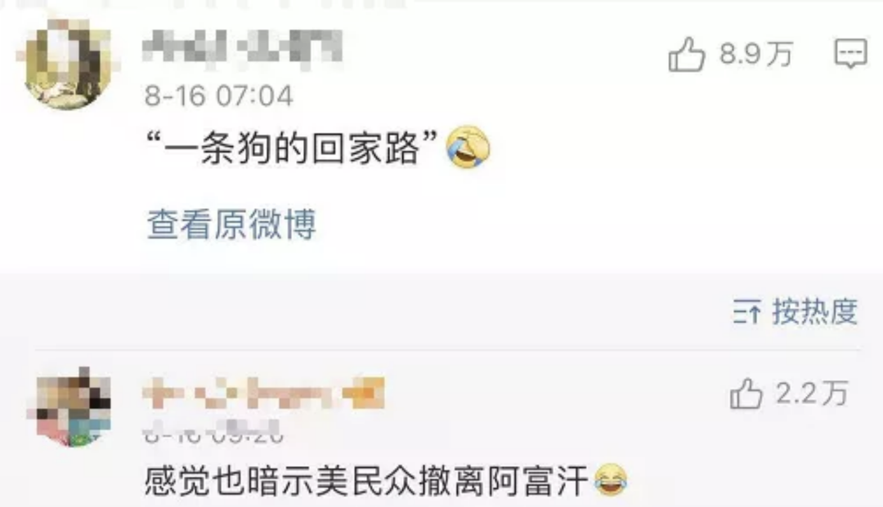Open the top poster's pixelated avatar
Screen dimensions: 883x507
(68, 64)
